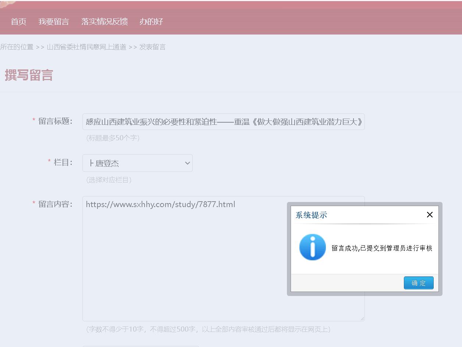Click the 撰写留言 page heading
Viewport: 462px width, 347px height.
29,75
